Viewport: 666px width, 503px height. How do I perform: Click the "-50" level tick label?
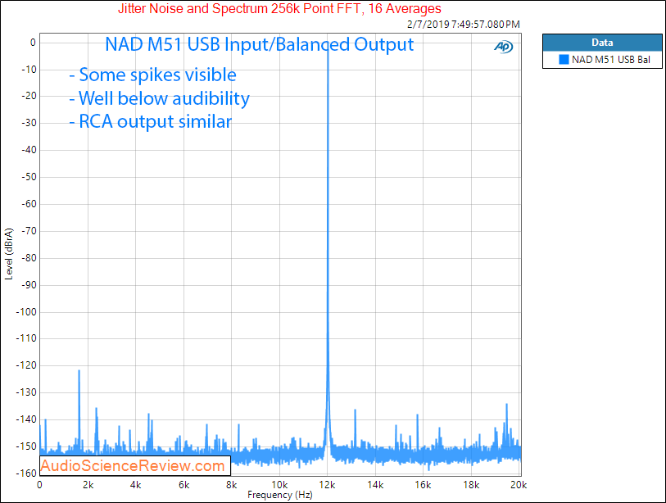(x=29, y=177)
